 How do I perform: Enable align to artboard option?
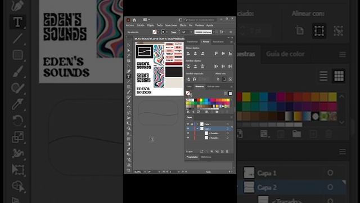[x=218, y=79]
